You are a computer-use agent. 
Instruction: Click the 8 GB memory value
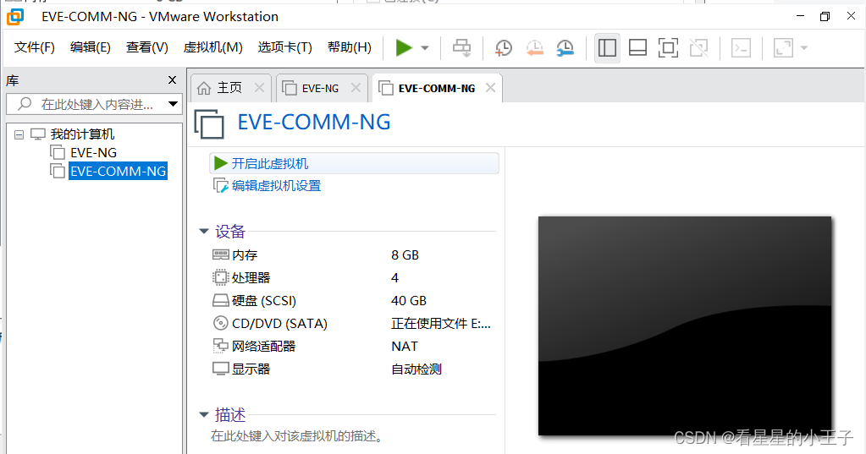[x=405, y=254]
